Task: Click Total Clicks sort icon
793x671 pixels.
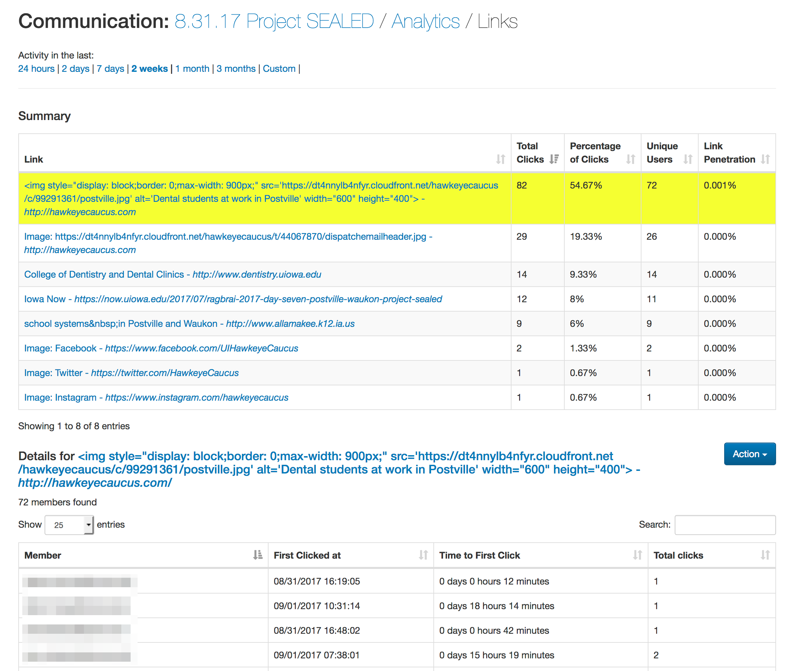Action: 554,159
